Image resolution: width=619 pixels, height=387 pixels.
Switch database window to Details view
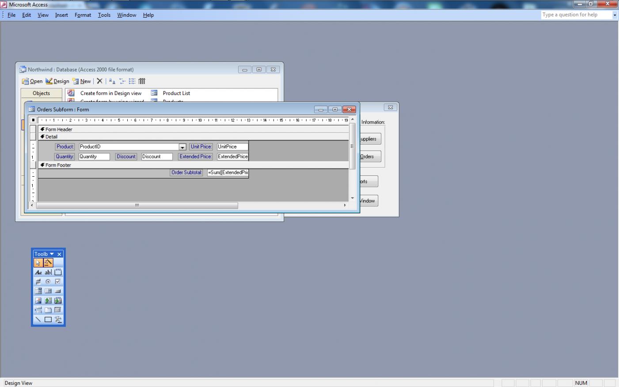[x=142, y=81]
